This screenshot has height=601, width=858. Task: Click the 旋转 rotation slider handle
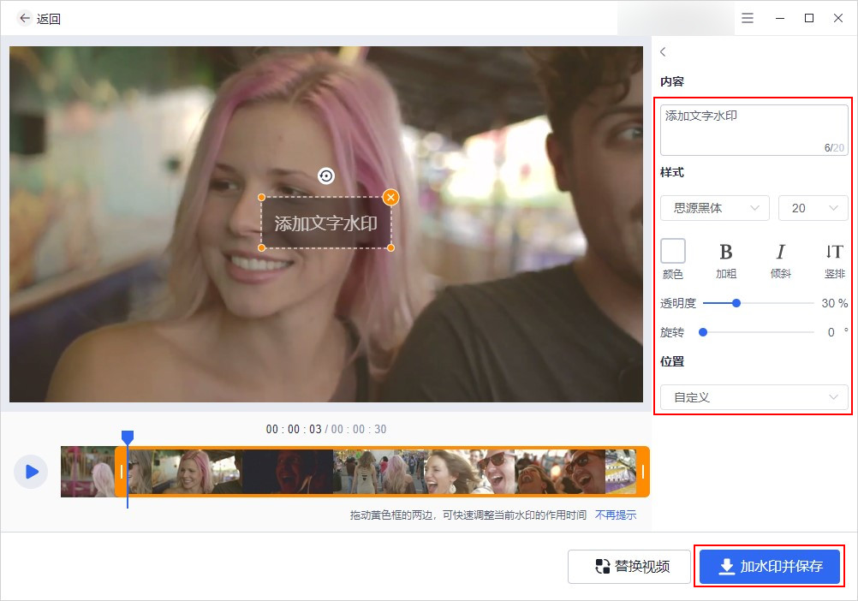click(703, 332)
